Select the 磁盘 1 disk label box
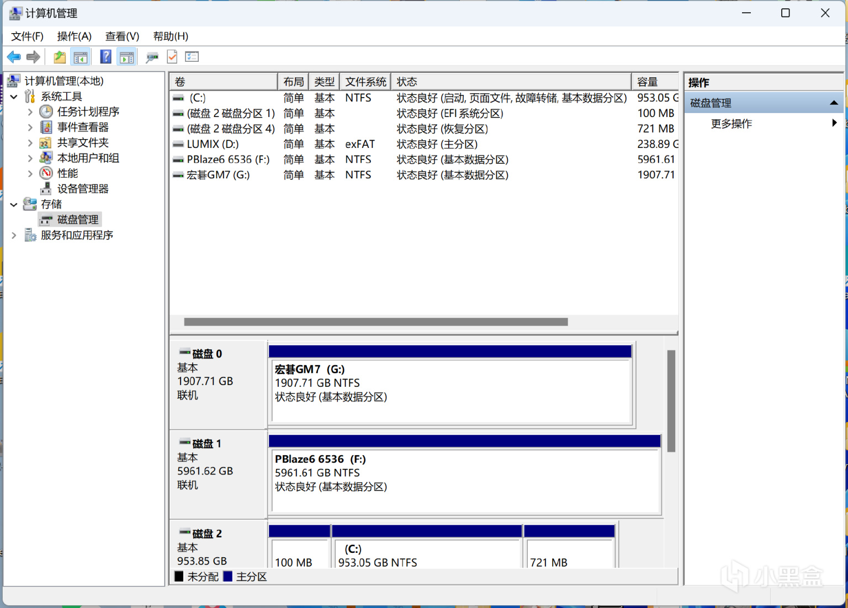 point(219,475)
